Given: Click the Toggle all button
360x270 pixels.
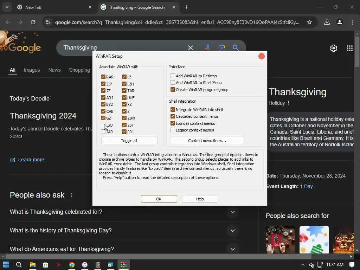Looking at the screenshot, I should tap(129, 141).
